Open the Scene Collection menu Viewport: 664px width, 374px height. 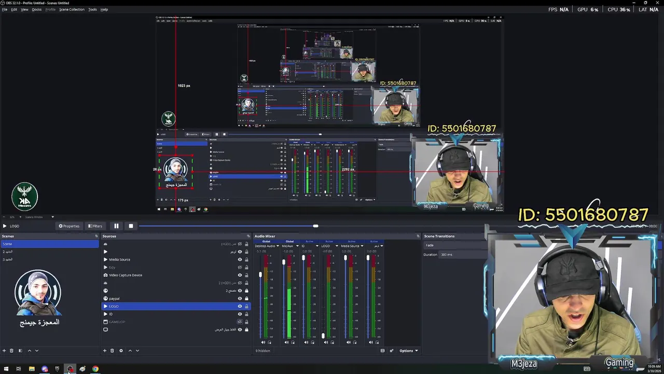[72, 9]
